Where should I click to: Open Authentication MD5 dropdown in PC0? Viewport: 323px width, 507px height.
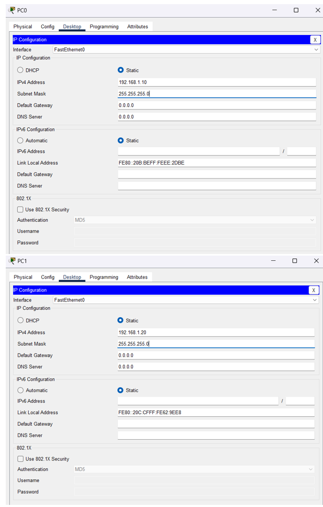tap(195, 220)
